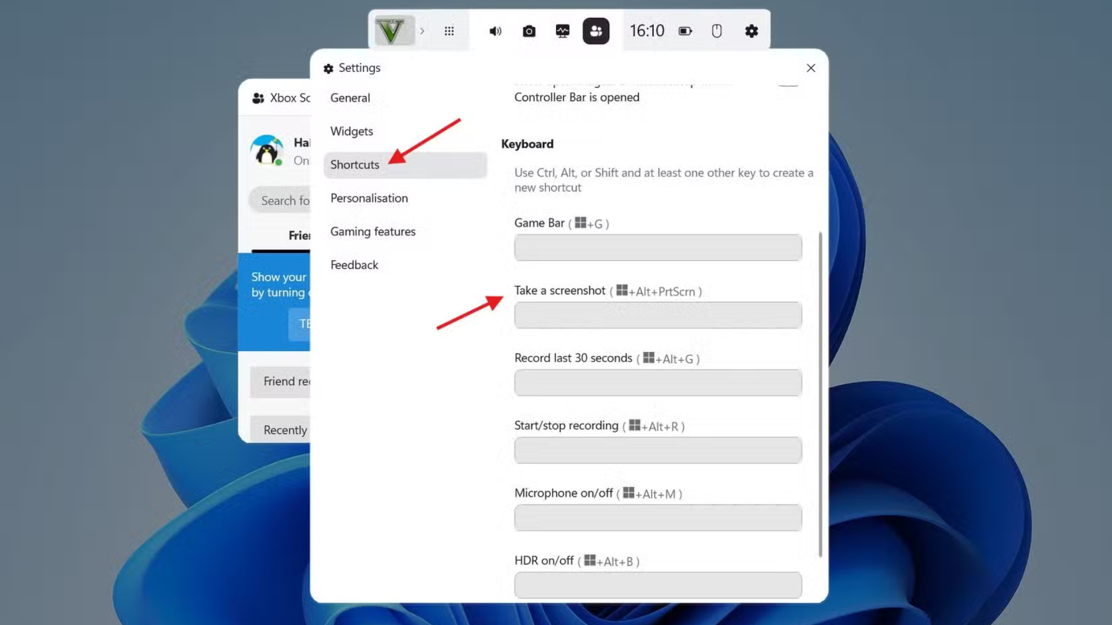Click the settings panel vertical scrollbar

click(820, 394)
